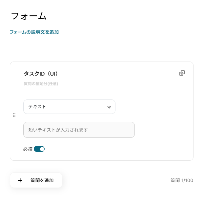Duplicate the タスクID question
Screen dimensions: 205x217
pos(182,73)
